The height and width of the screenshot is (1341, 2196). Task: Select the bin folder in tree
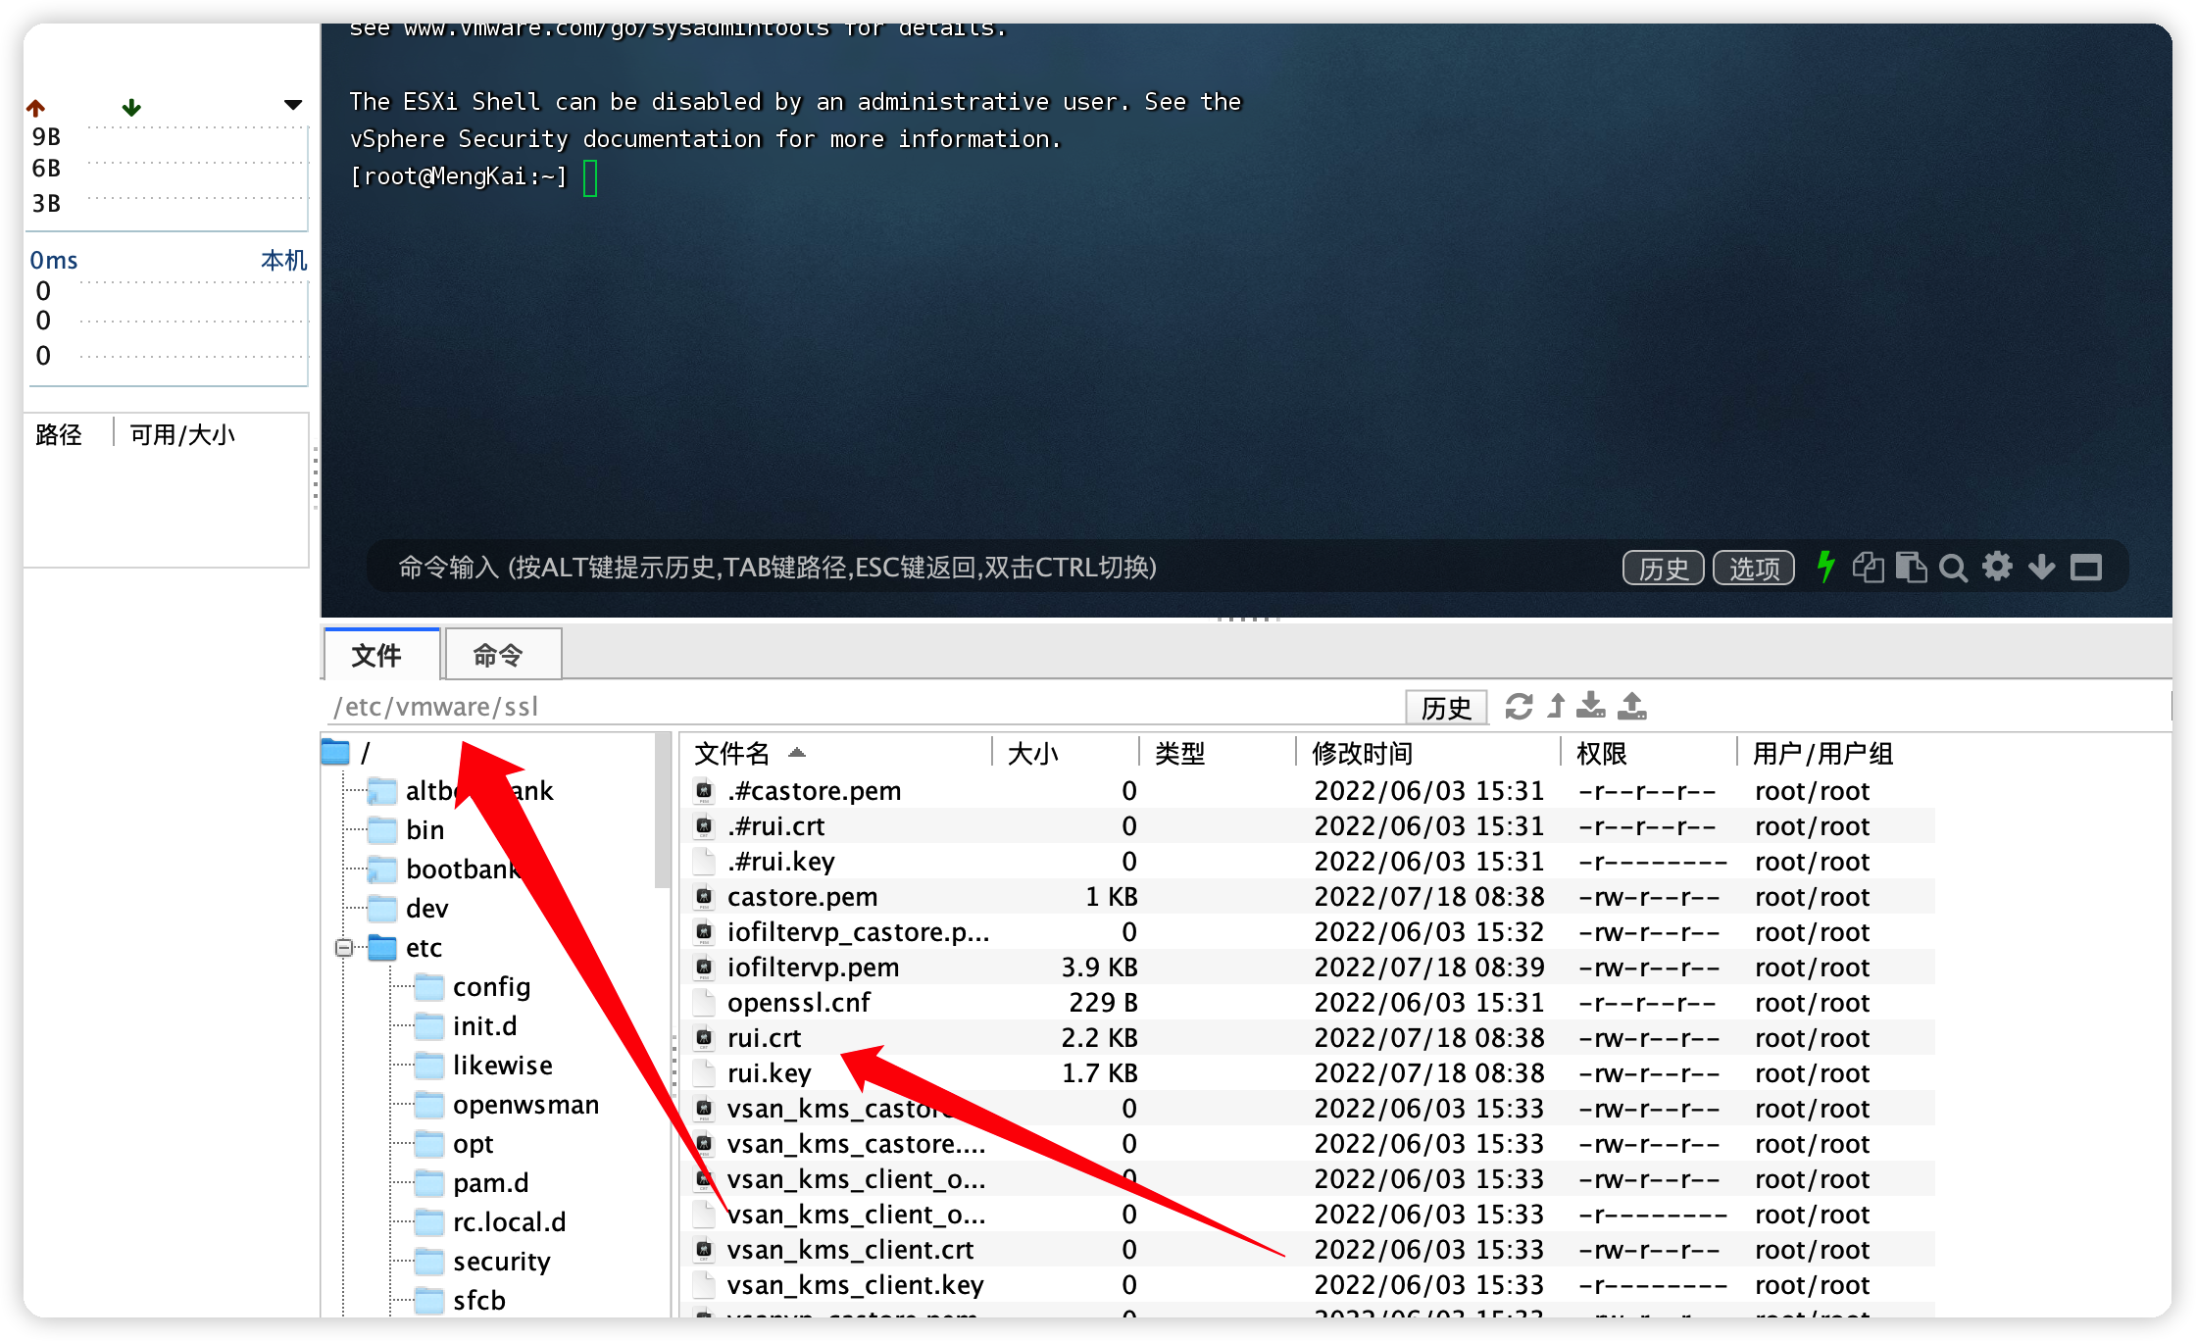click(406, 830)
